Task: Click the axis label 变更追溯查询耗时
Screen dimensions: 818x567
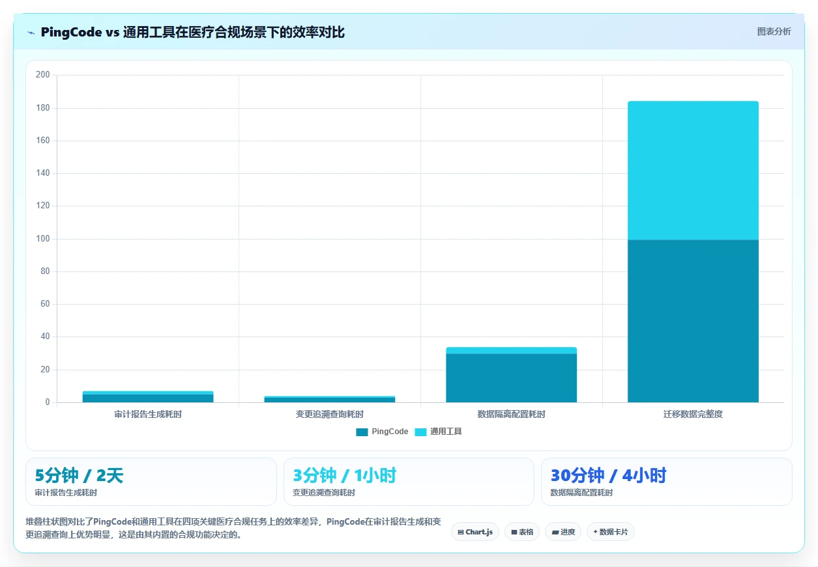Action: [x=330, y=414]
